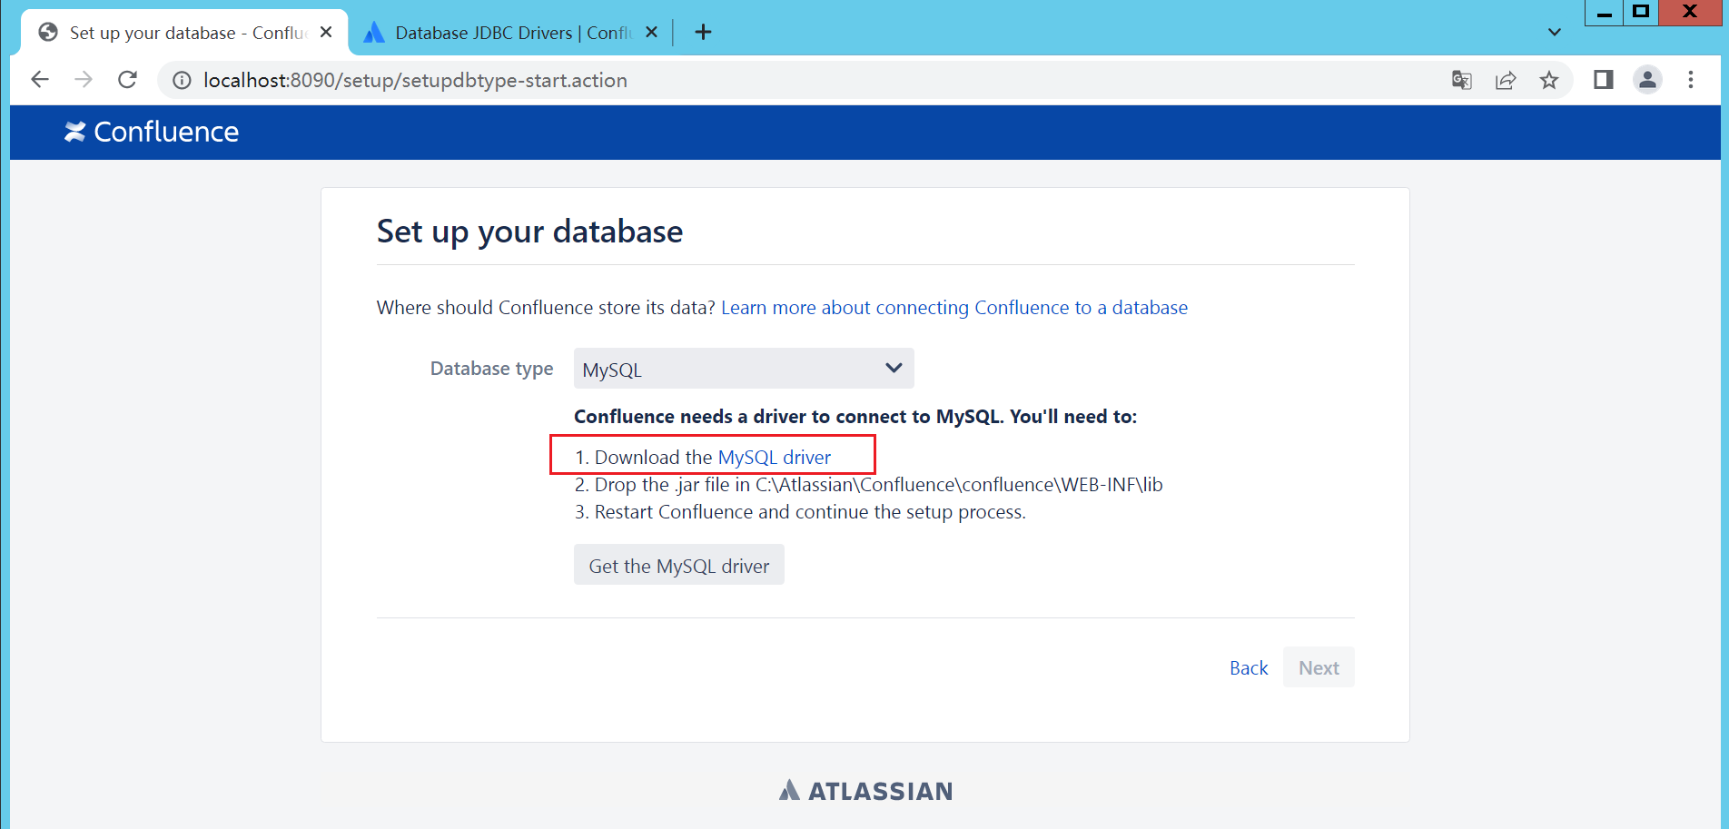Image resolution: width=1729 pixels, height=829 pixels.
Task: Click 'Confluence needs a driver' bold text
Action: pyautogui.click(x=855, y=417)
